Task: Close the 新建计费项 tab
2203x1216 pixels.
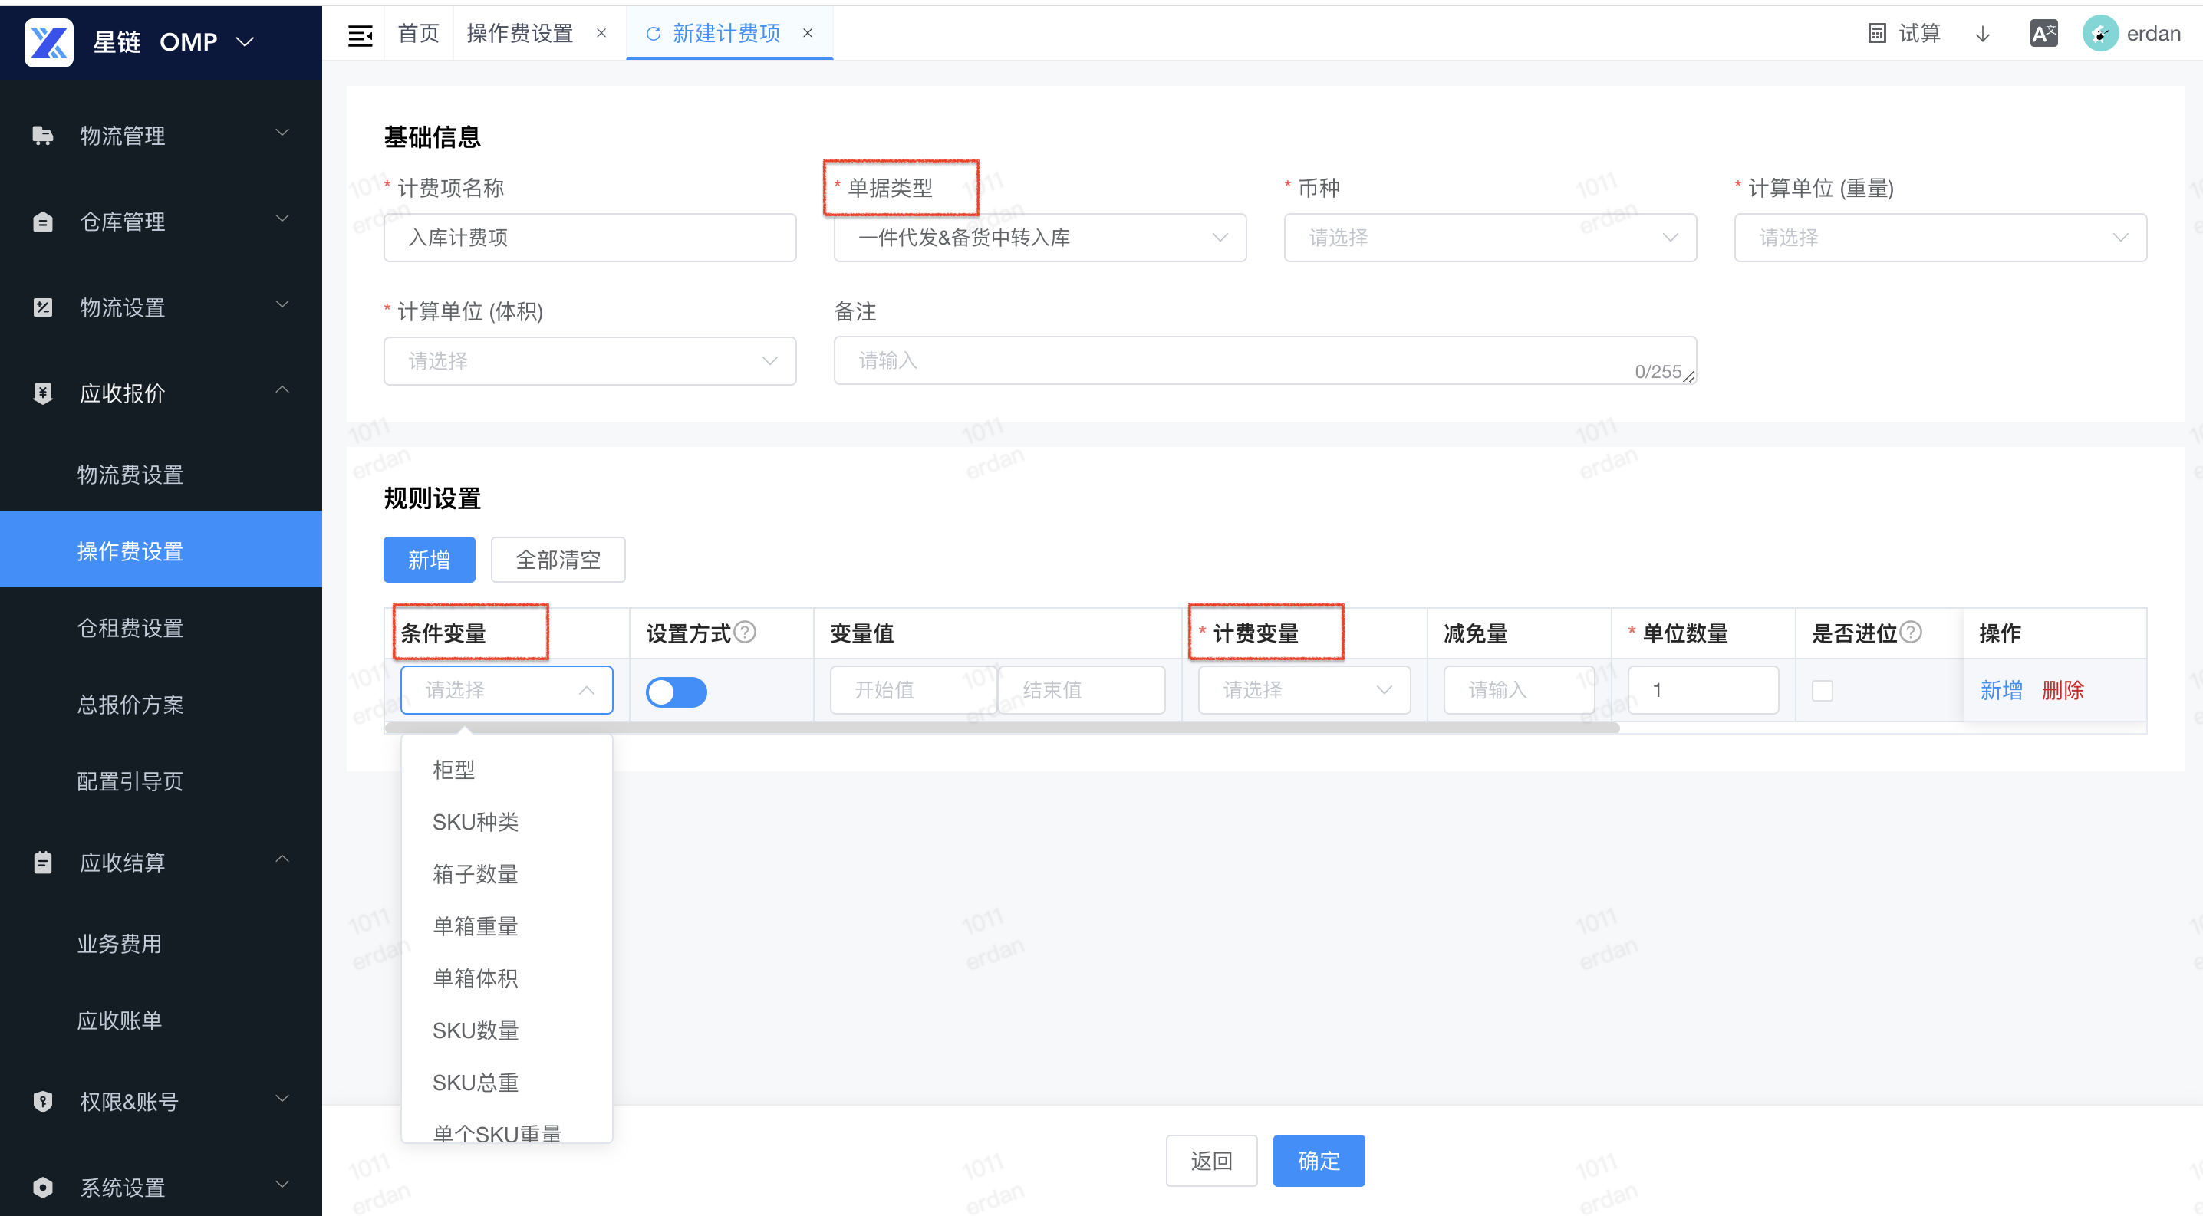Action: click(807, 33)
